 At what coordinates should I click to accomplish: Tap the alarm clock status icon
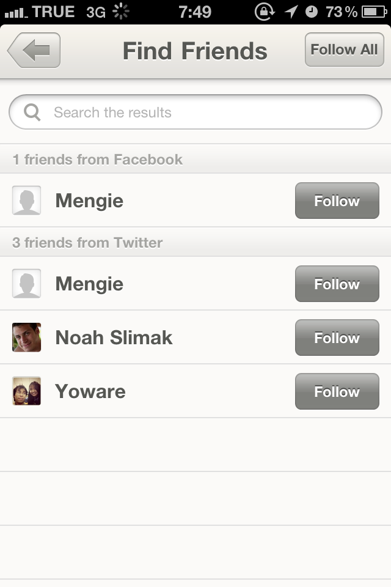click(312, 12)
